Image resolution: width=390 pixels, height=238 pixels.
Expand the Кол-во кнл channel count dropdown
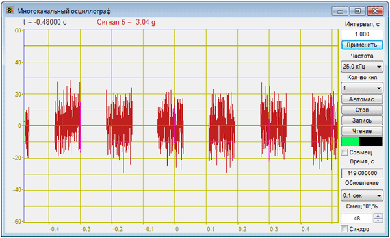(x=362, y=88)
